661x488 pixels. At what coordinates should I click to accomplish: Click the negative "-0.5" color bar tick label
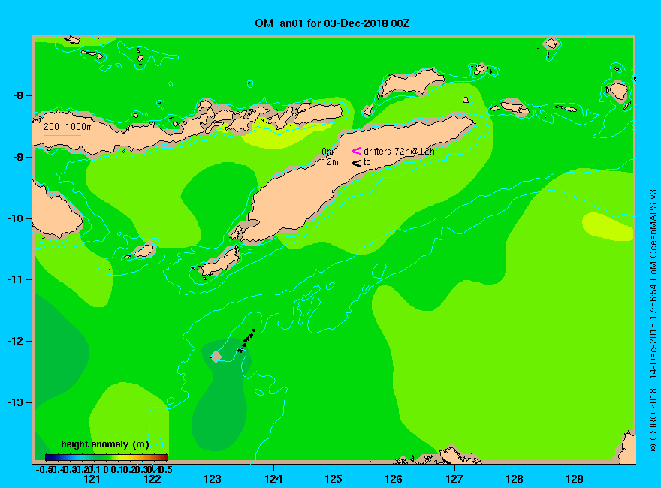(x=44, y=469)
